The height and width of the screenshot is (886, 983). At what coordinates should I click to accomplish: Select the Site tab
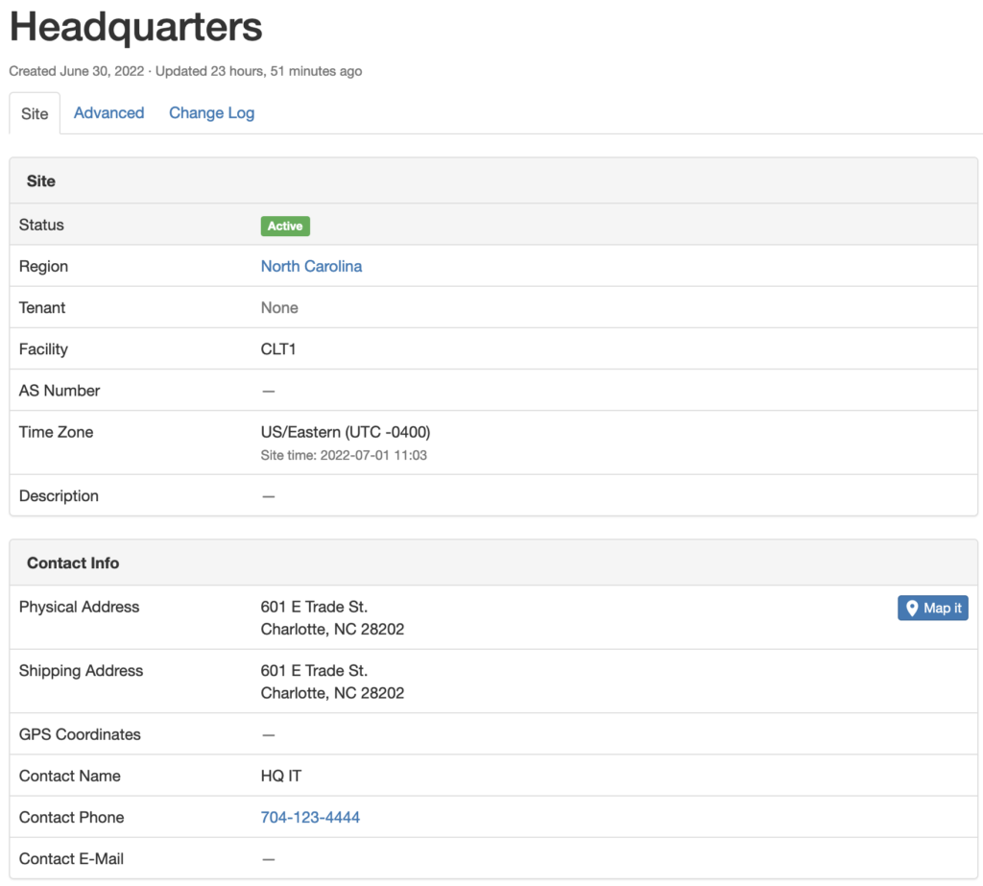35,113
